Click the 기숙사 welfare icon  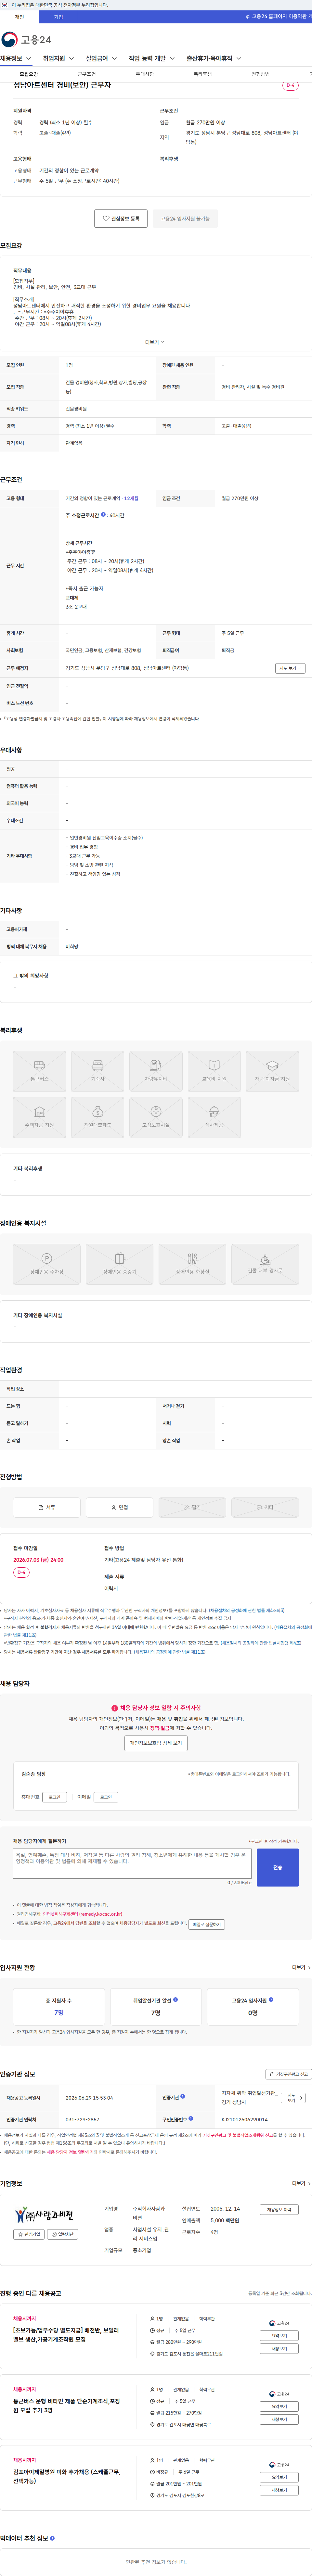point(98,1071)
